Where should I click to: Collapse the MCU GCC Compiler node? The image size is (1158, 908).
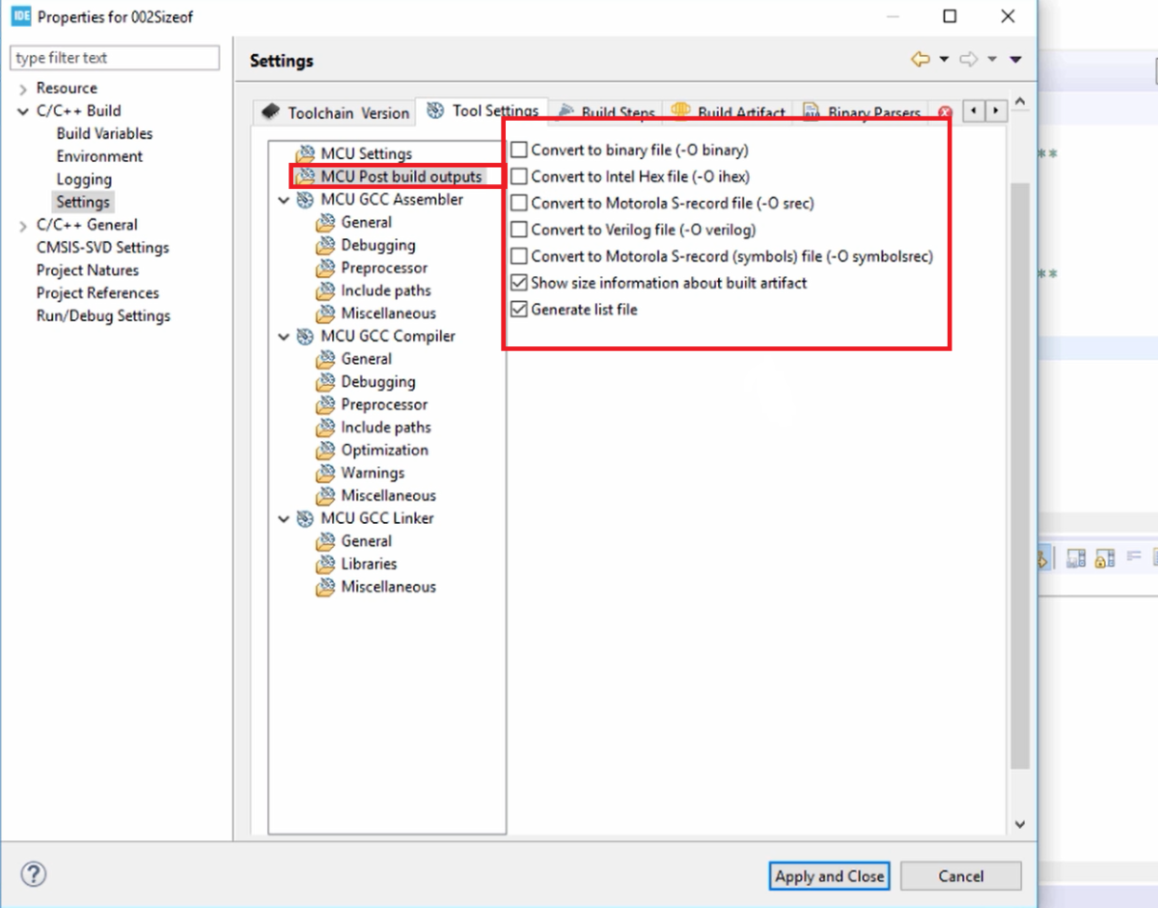(284, 337)
